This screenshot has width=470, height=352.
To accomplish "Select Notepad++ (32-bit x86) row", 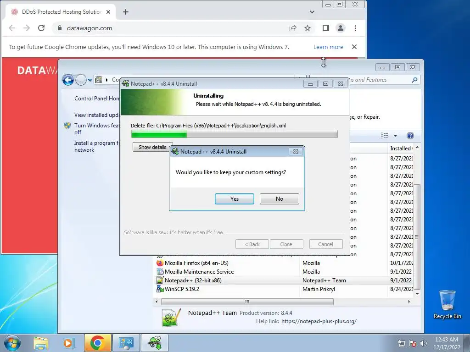I will tap(284, 280).
